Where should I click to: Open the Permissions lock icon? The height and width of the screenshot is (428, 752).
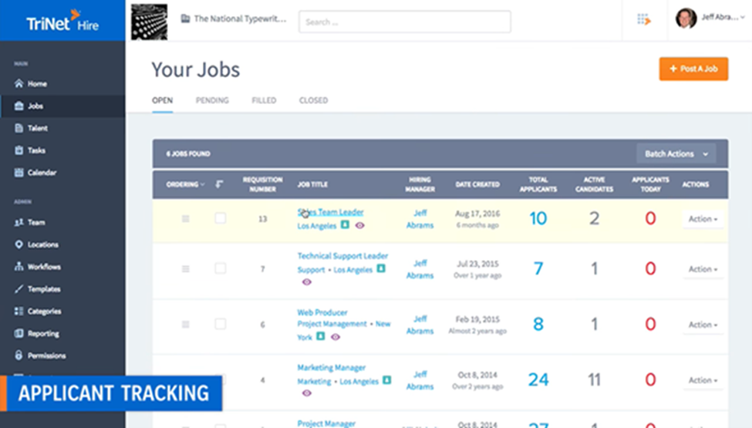(x=19, y=356)
